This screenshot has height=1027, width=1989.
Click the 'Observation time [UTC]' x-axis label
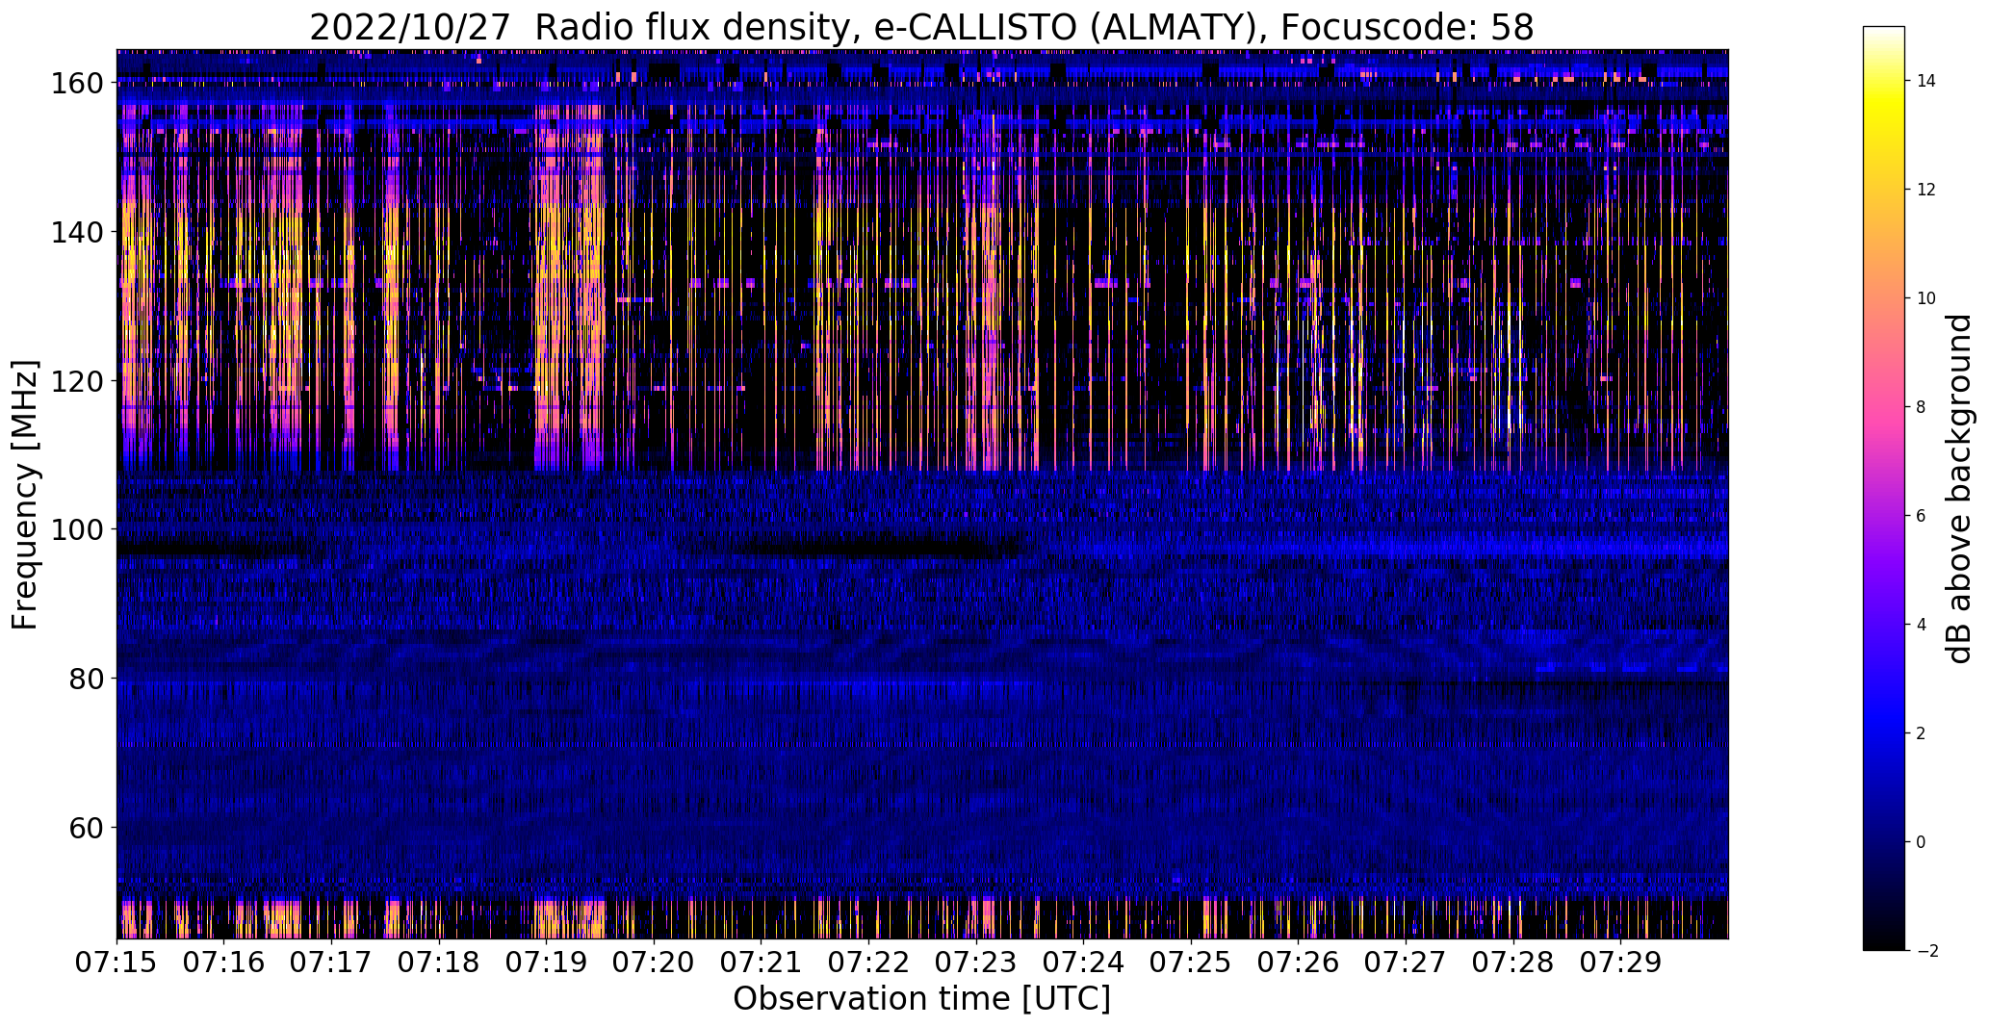point(921,998)
